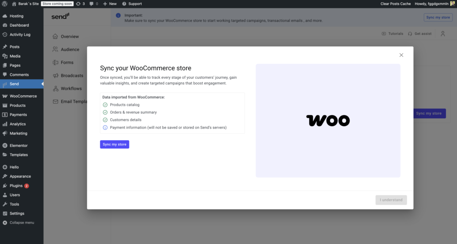This screenshot has width=457, height=244.
Task: Open Comments in WordPress sidebar
Action: coord(19,75)
